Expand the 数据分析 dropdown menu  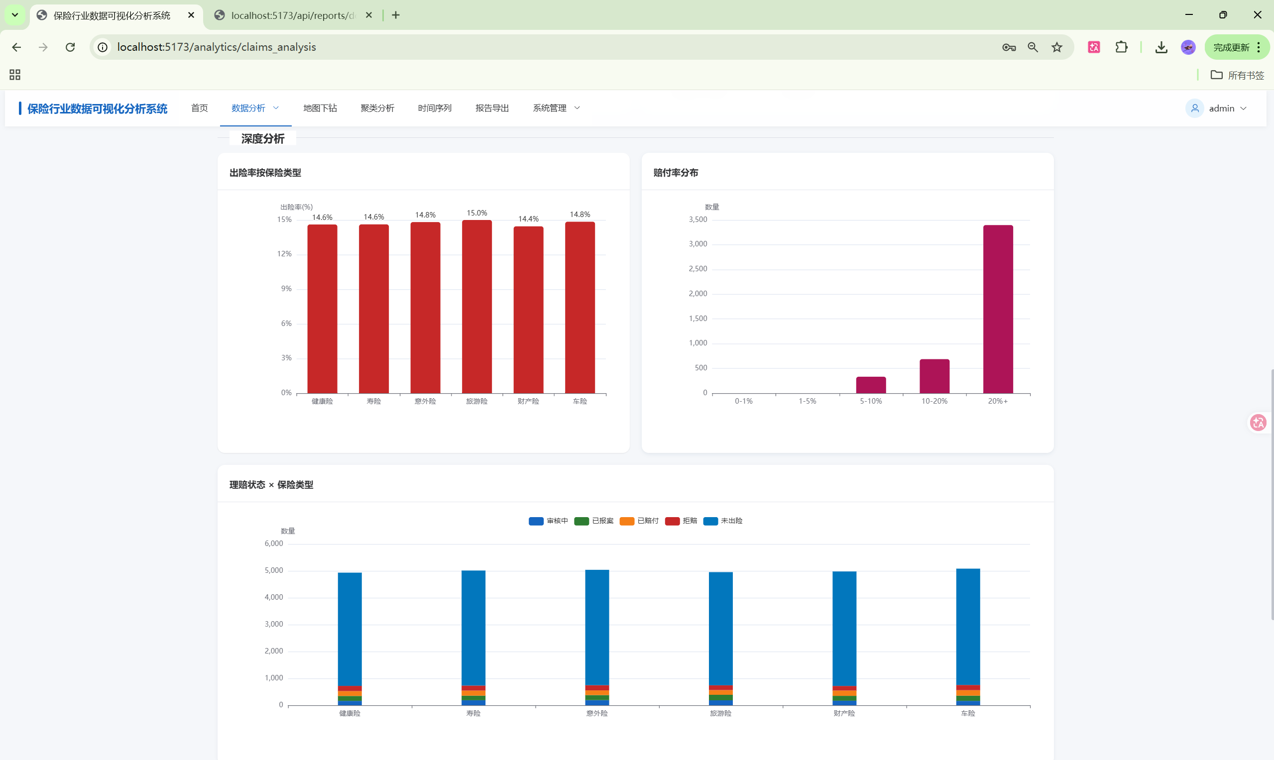pos(255,108)
